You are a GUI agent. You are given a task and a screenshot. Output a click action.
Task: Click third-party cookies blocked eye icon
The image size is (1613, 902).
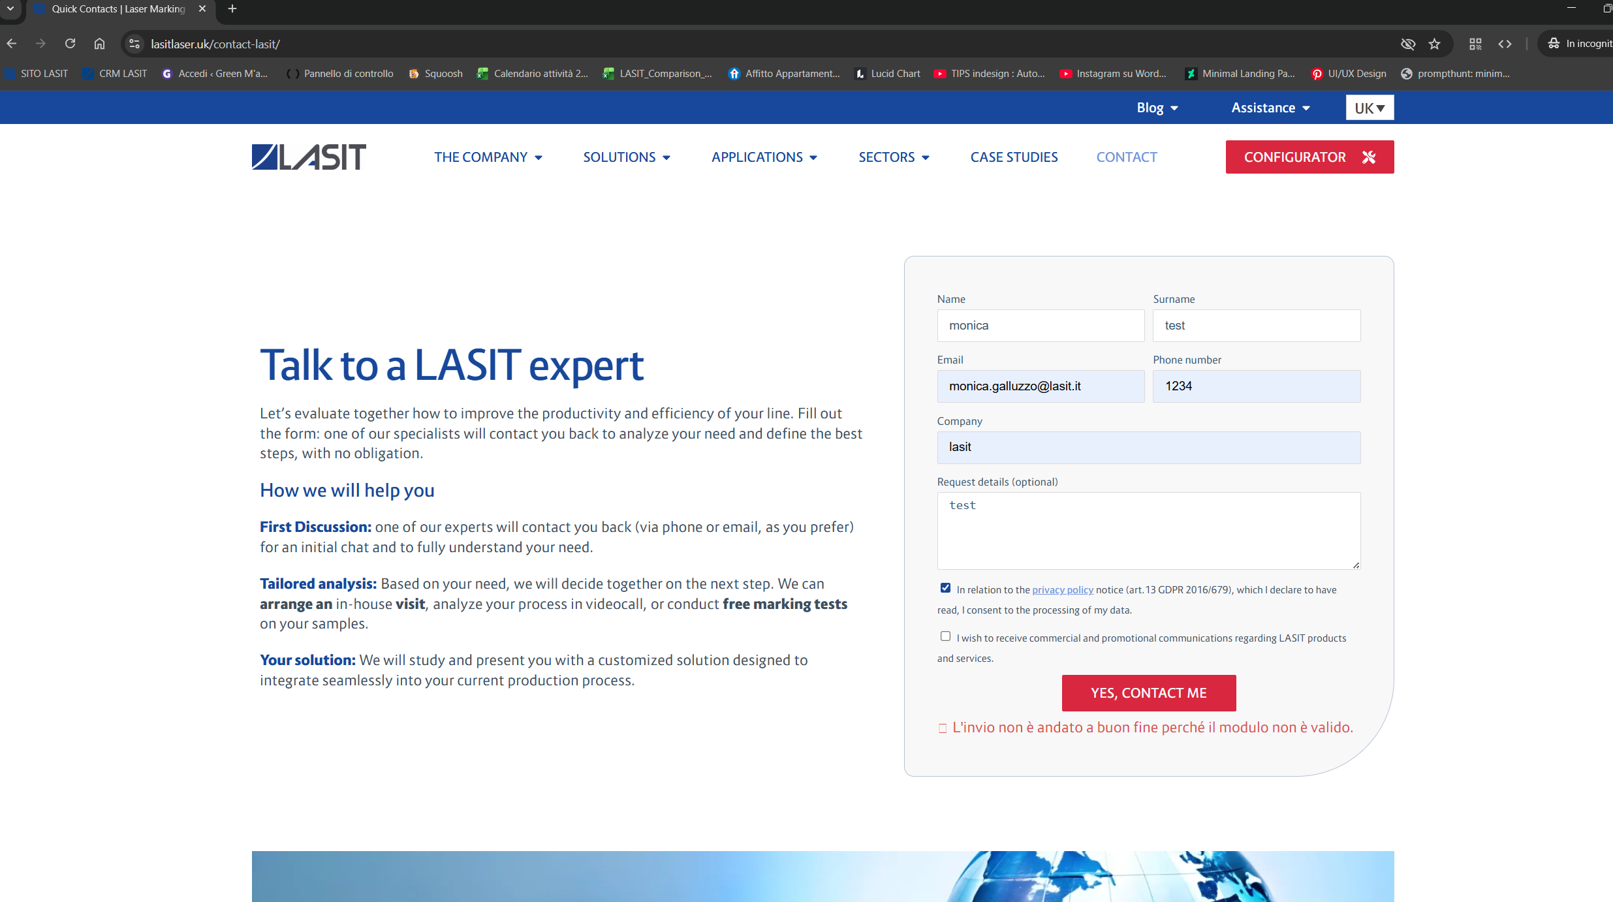(x=1408, y=44)
